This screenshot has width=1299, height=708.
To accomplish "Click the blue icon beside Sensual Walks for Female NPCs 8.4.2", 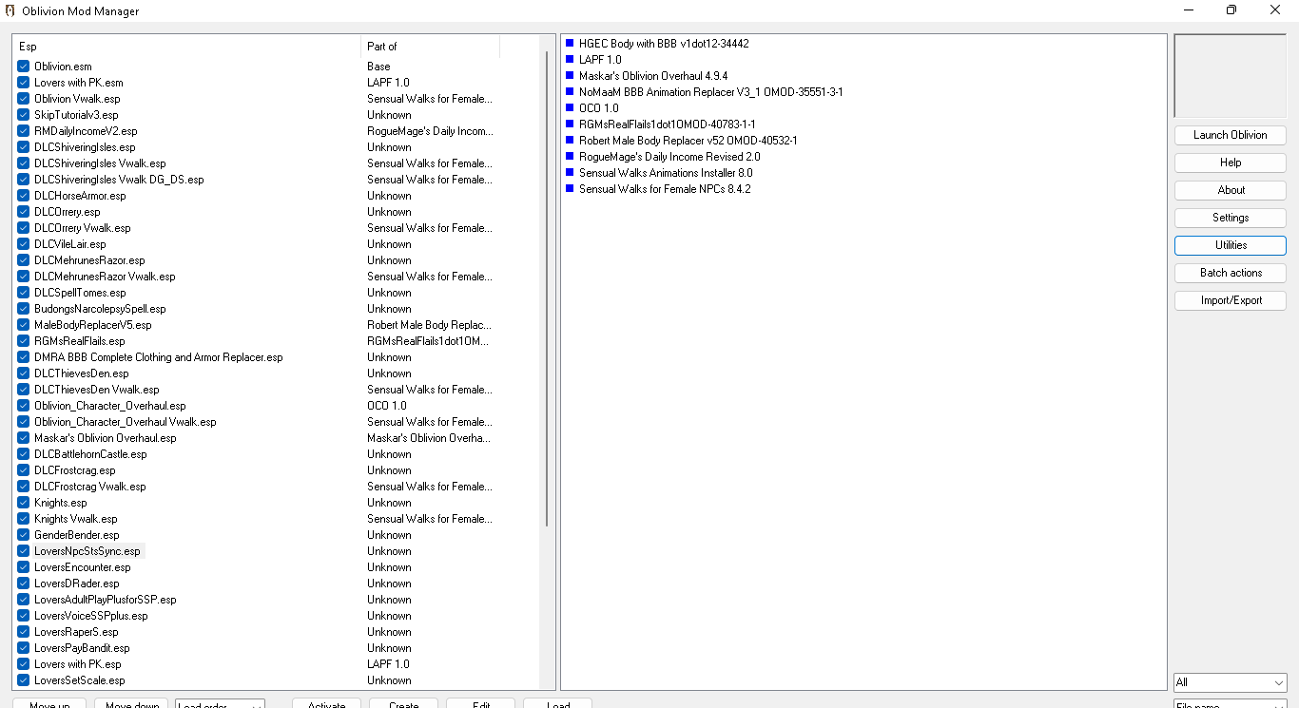I will pyautogui.click(x=570, y=188).
